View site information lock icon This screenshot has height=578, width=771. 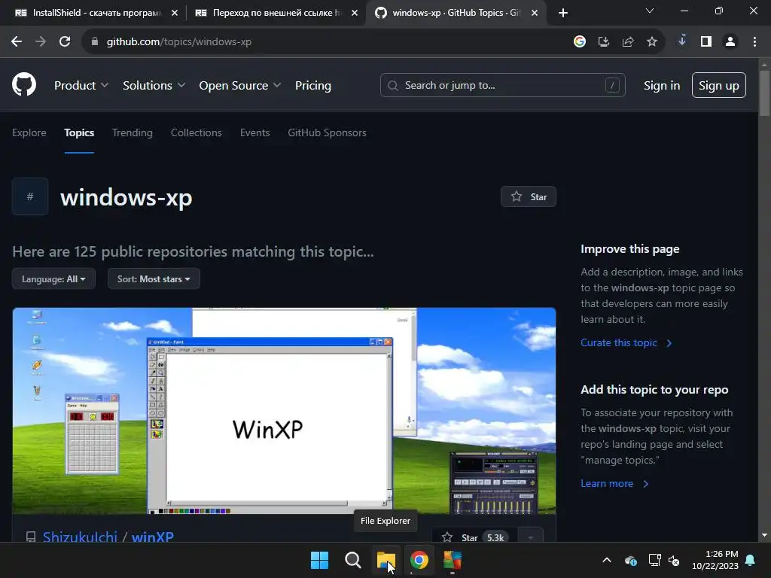95,42
